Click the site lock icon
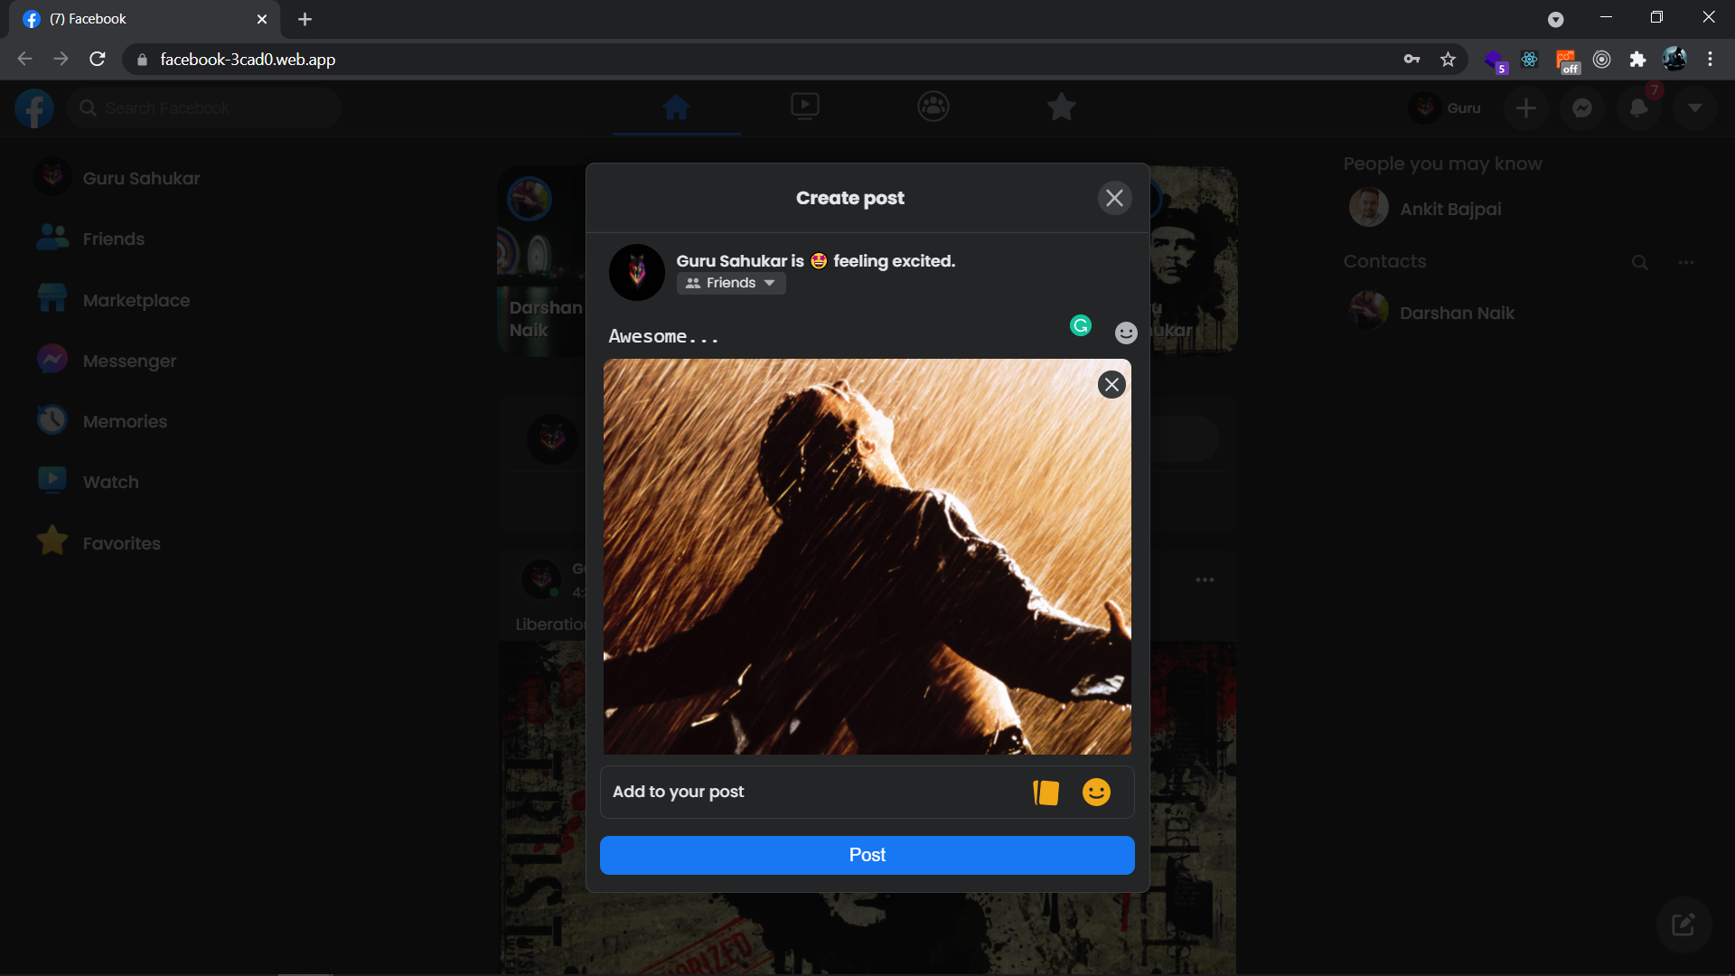The height and width of the screenshot is (976, 1735). coord(141,60)
